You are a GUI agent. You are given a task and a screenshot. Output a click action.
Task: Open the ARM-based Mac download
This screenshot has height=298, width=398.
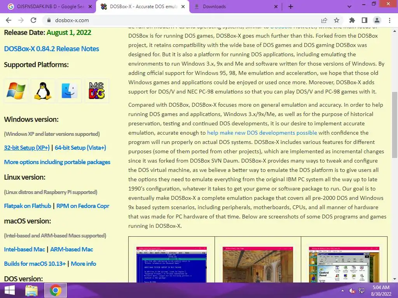point(72,249)
